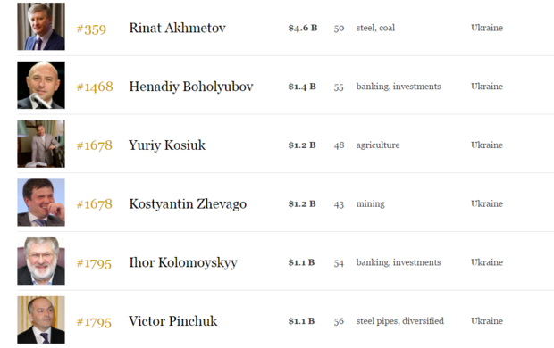Click the Yuriy Kosiuk name
Image resolution: width=554 pixels, height=348 pixels.
point(167,145)
